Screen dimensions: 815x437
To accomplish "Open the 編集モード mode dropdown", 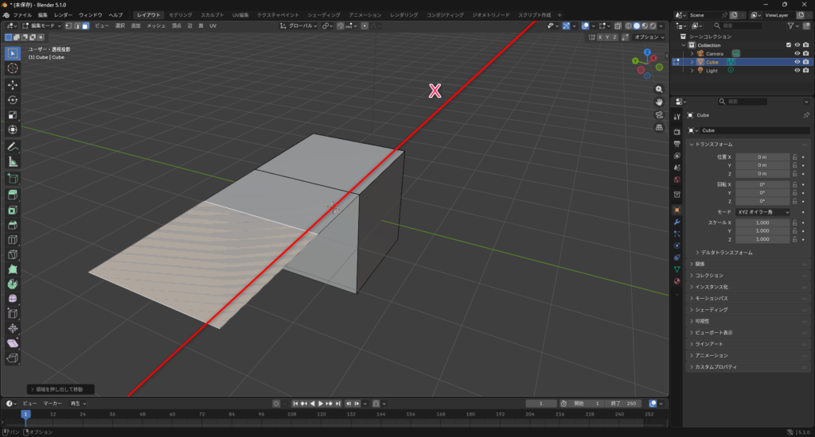I will click(46, 26).
